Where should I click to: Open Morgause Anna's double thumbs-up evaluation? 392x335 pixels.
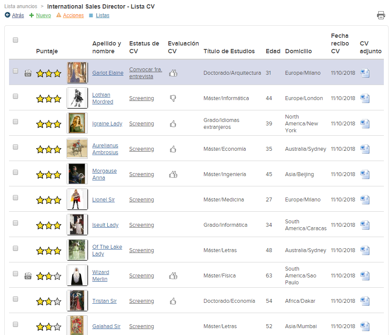point(173,174)
